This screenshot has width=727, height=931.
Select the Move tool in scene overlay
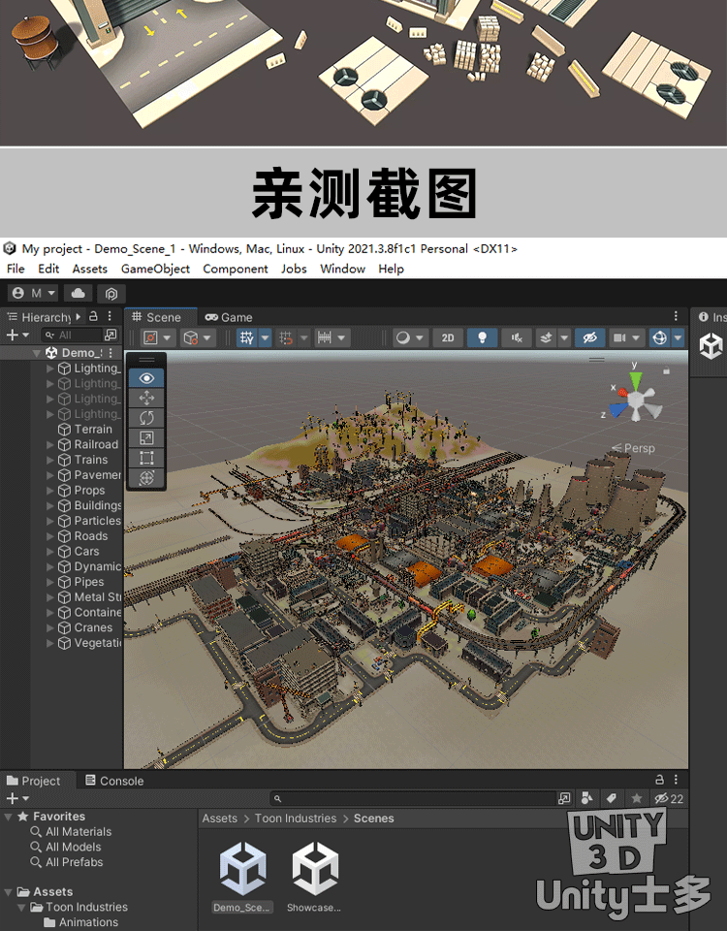point(146,398)
